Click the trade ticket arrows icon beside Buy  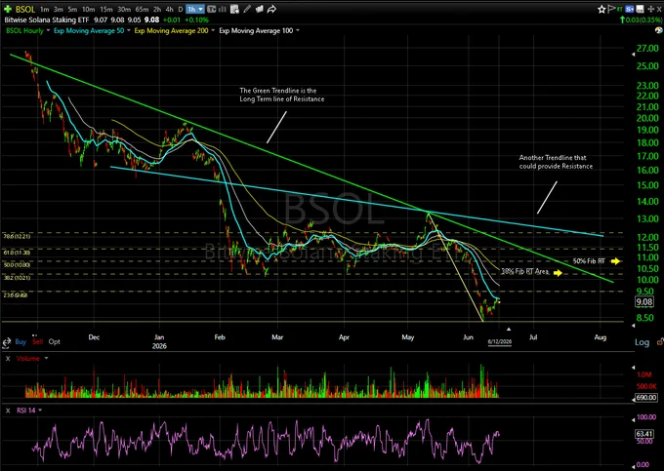6,342
